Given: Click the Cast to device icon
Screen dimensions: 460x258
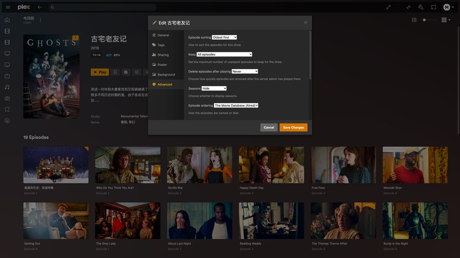Looking at the screenshot, I should (x=433, y=7).
